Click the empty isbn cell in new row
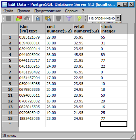 (x=32, y=124)
